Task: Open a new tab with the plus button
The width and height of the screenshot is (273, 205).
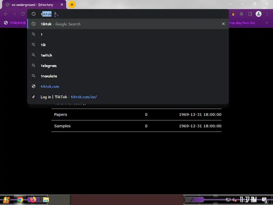Action: 72,5
